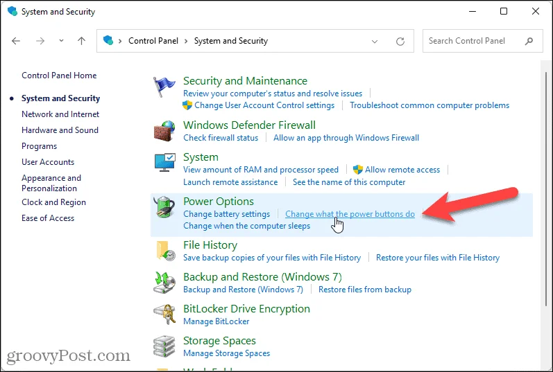Viewport: 553px width, 372px height.
Task: Click Manage Storage Spaces
Action: click(x=226, y=353)
